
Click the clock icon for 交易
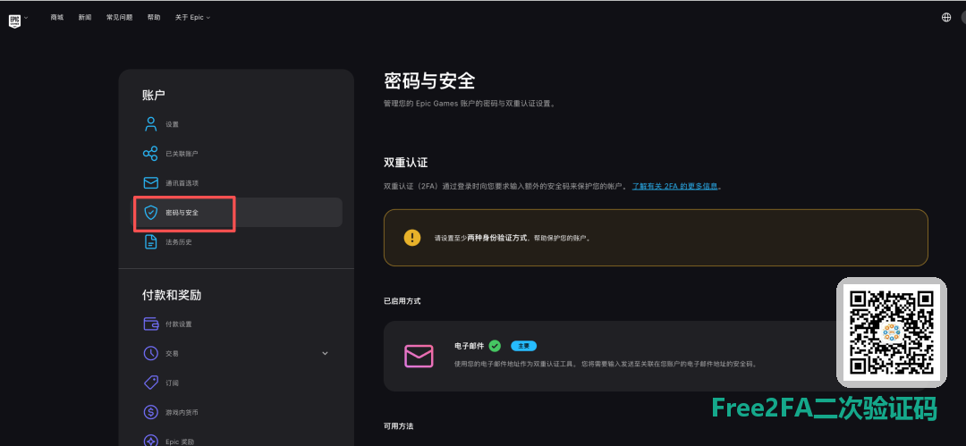pos(150,353)
